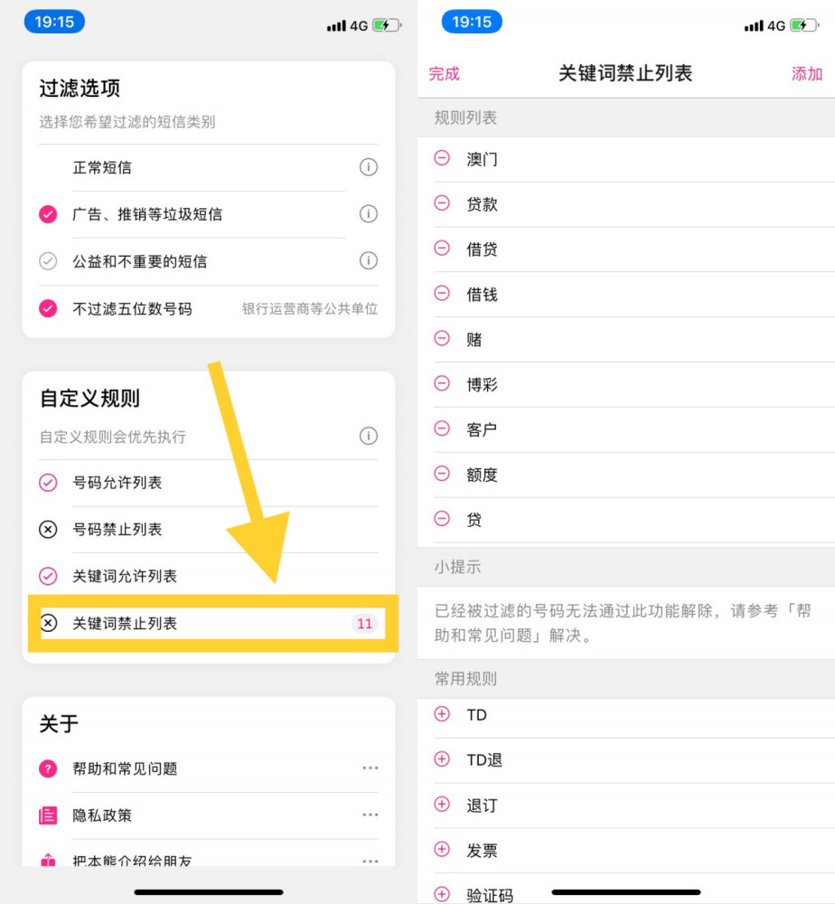
Task: Tap info icon beside 正常短信
Action: [x=368, y=167]
